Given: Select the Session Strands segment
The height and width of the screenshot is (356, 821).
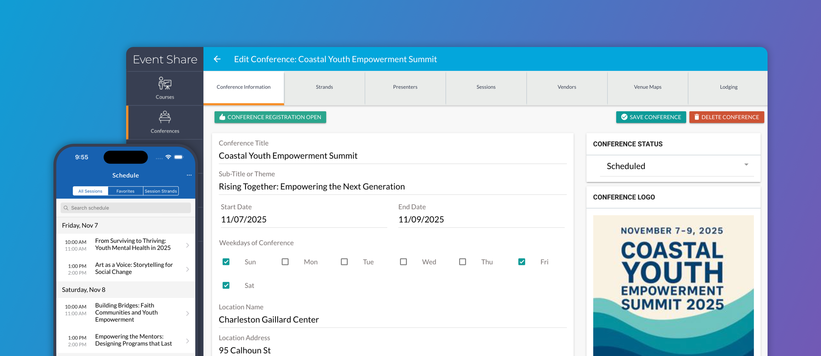Looking at the screenshot, I should [161, 191].
